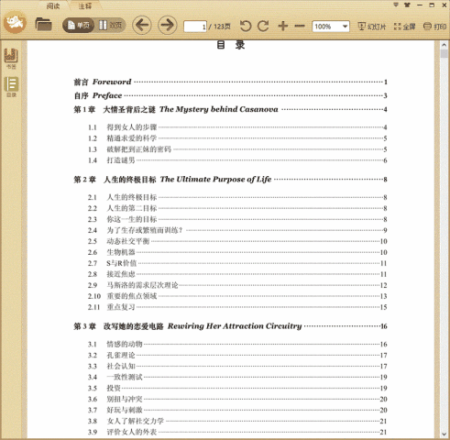Go to the next page with right arrow

coord(167,25)
